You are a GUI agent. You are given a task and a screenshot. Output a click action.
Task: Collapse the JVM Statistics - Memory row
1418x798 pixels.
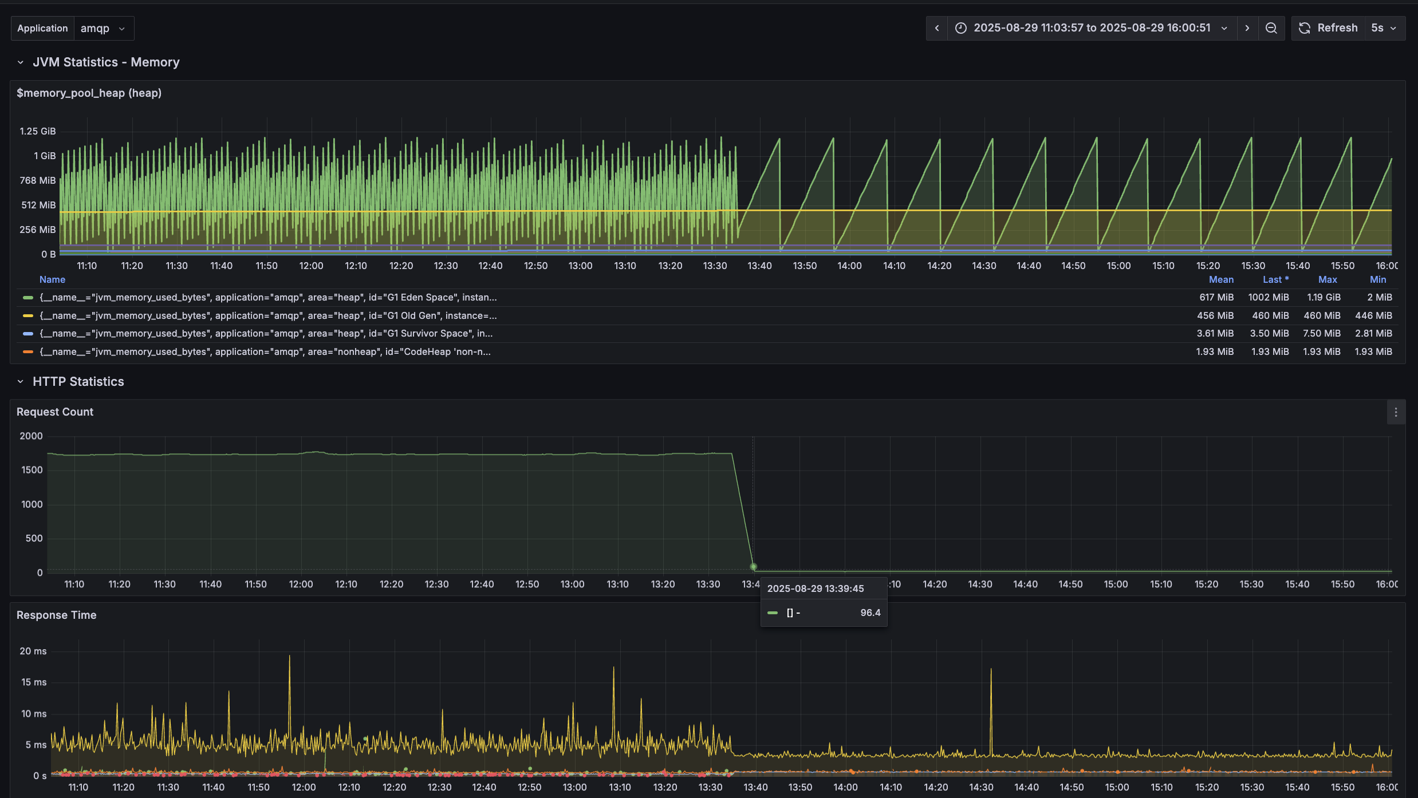[21, 62]
